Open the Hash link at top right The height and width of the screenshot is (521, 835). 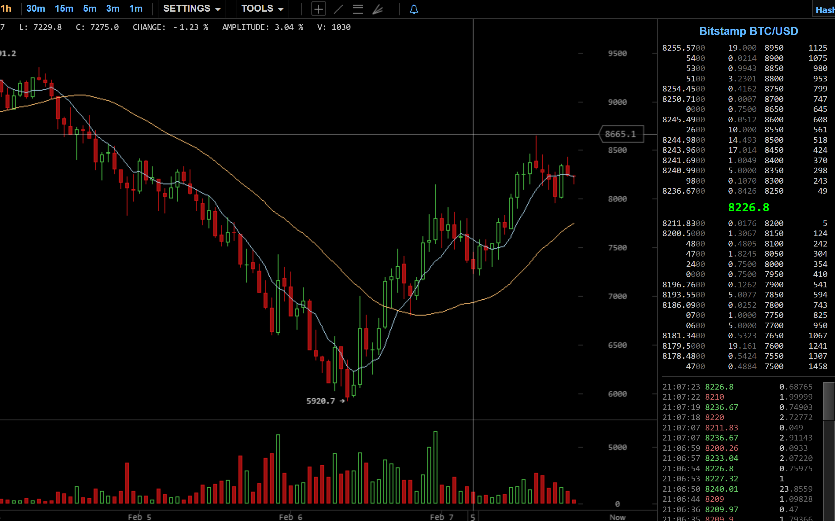(x=825, y=10)
